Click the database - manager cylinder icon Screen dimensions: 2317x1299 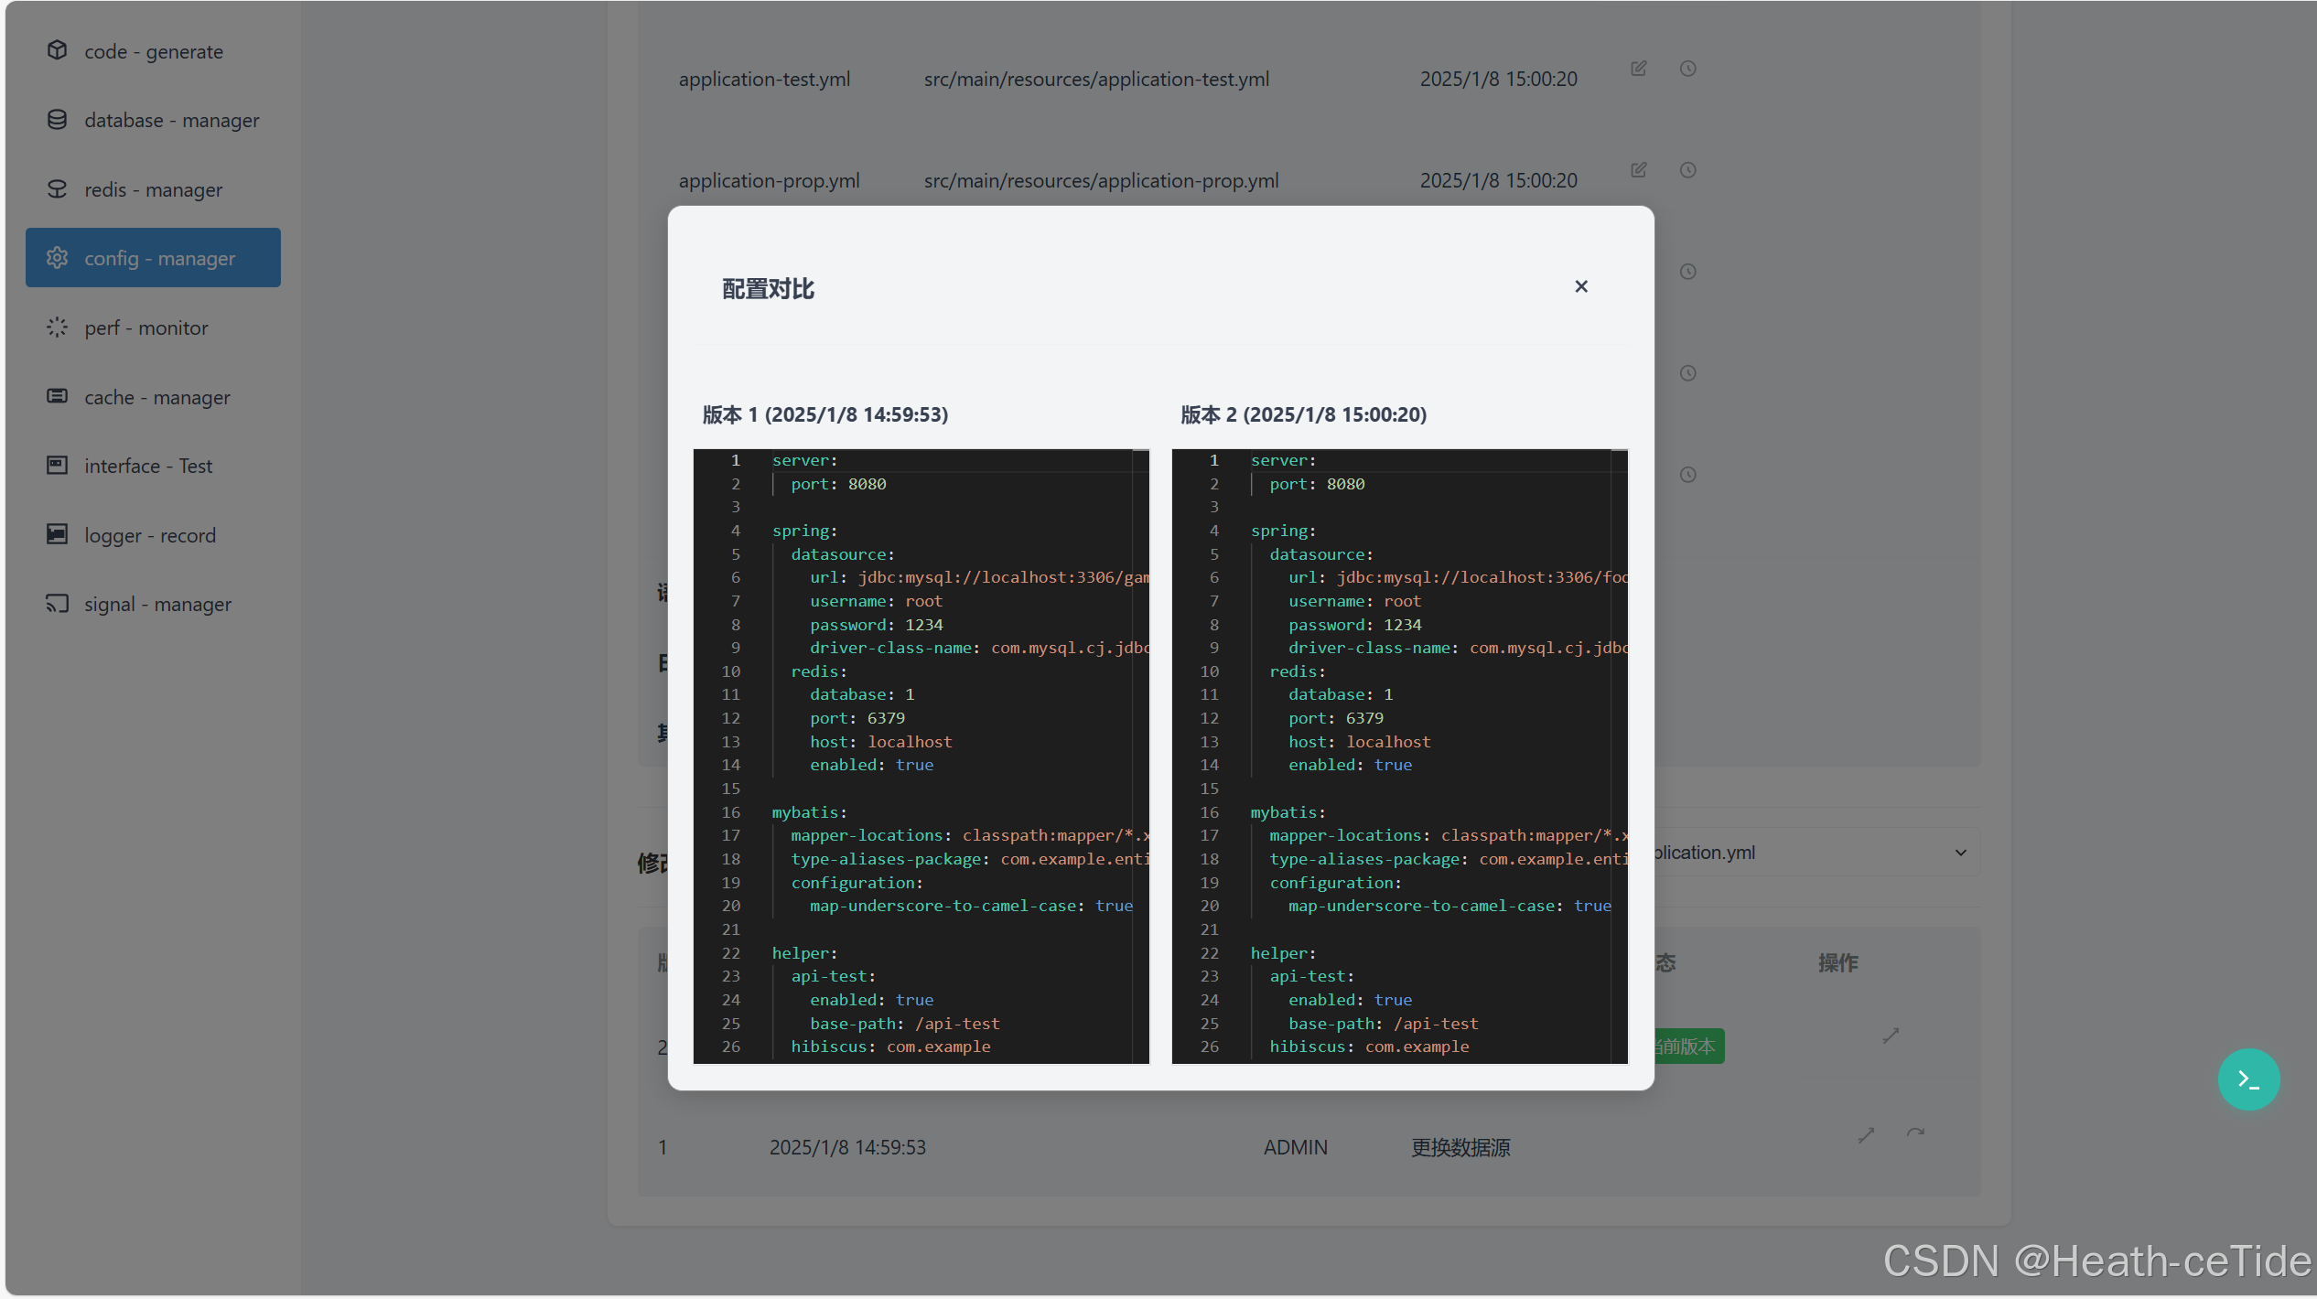click(x=57, y=120)
